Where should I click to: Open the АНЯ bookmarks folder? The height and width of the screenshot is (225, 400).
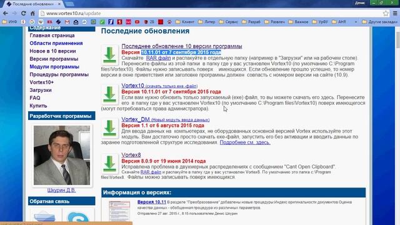pyautogui.click(x=339, y=22)
